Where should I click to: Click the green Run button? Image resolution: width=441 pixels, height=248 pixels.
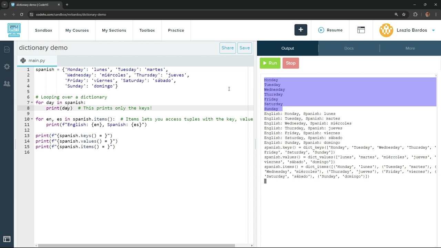coord(270,63)
